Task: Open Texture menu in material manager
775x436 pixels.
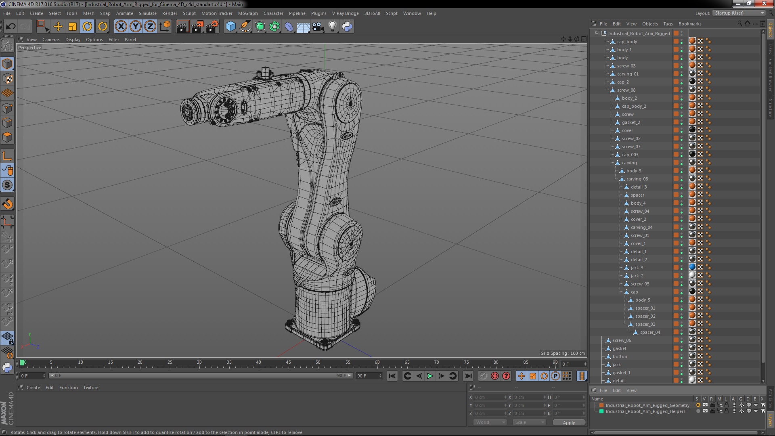Action: click(91, 388)
